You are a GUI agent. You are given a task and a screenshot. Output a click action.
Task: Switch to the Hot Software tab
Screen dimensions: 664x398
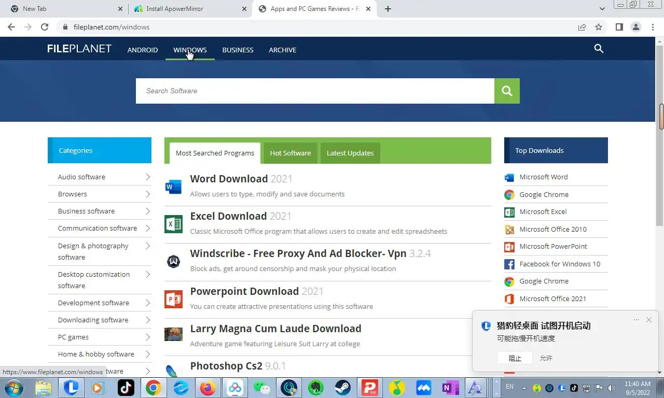[x=290, y=153]
